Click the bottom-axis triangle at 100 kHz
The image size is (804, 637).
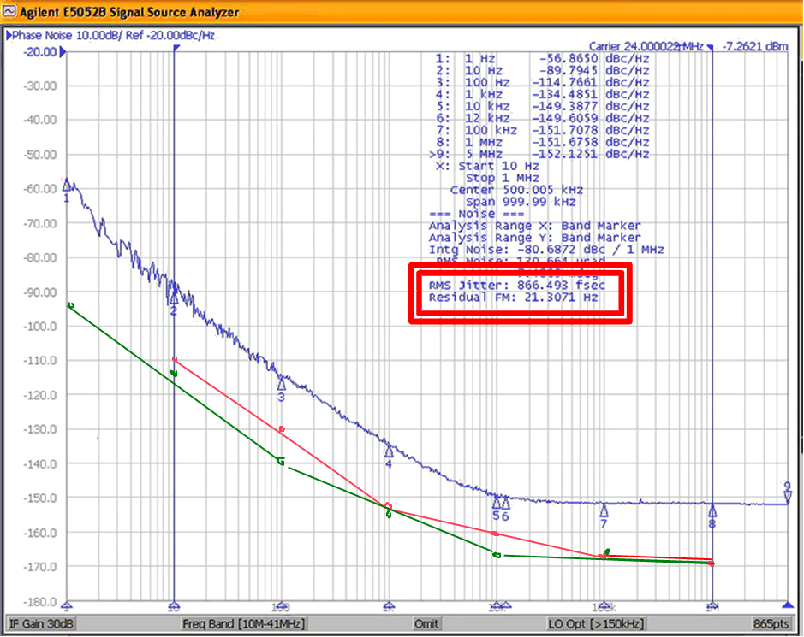(604, 605)
